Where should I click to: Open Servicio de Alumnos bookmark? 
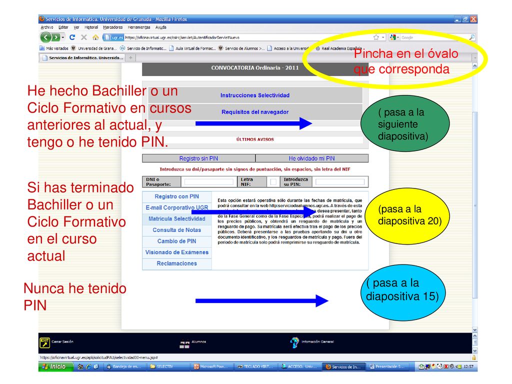point(241,48)
